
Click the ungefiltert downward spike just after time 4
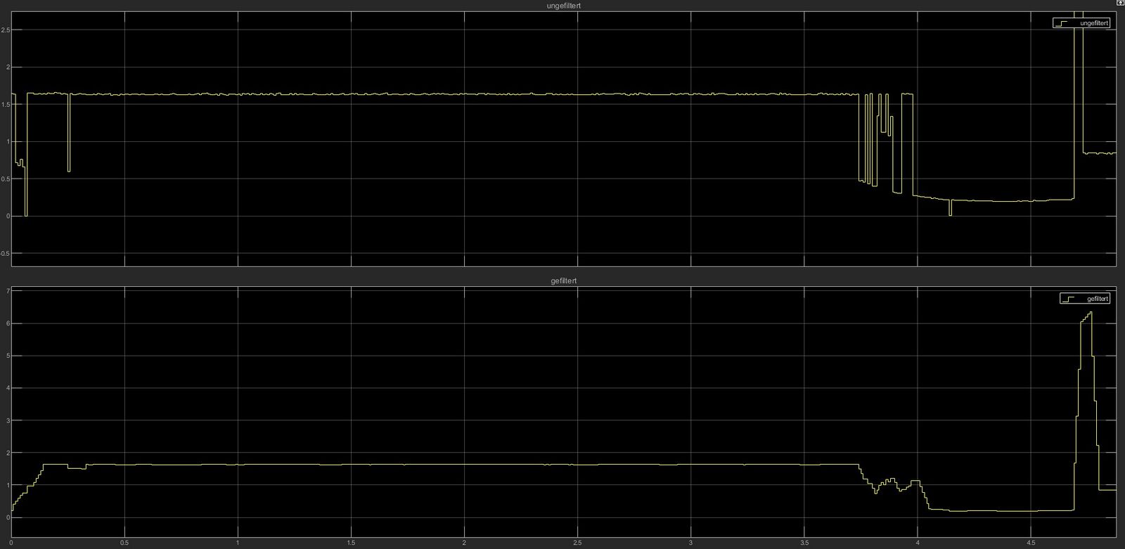click(950, 213)
